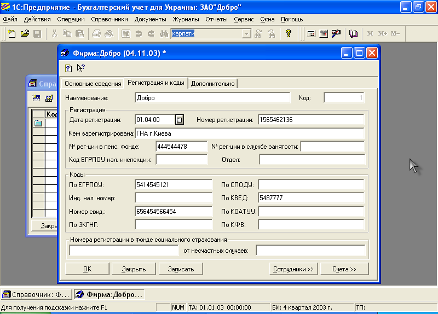The width and height of the screenshot is (438, 314).
Task: Click the syntax assistant book icon
Action: [x=353, y=34]
